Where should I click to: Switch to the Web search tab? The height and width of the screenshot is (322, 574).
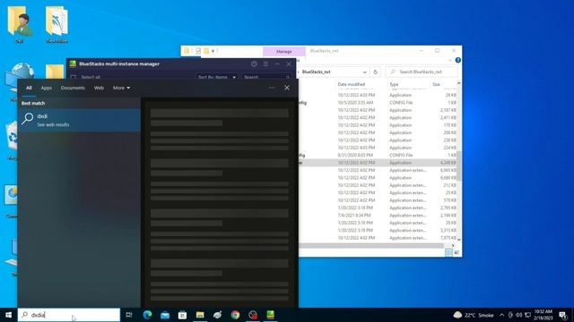coord(99,88)
